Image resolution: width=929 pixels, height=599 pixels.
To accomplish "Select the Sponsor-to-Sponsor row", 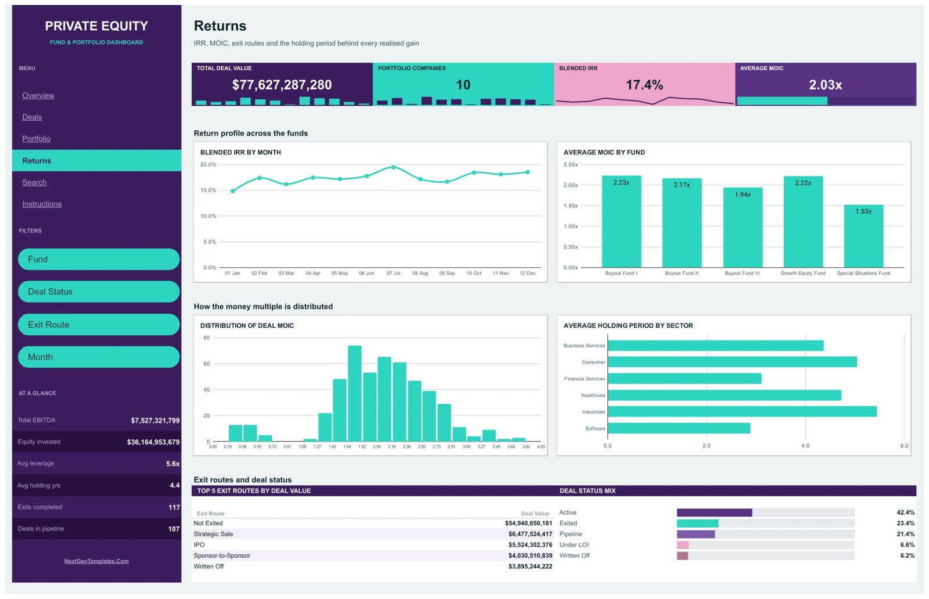I will (x=373, y=555).
